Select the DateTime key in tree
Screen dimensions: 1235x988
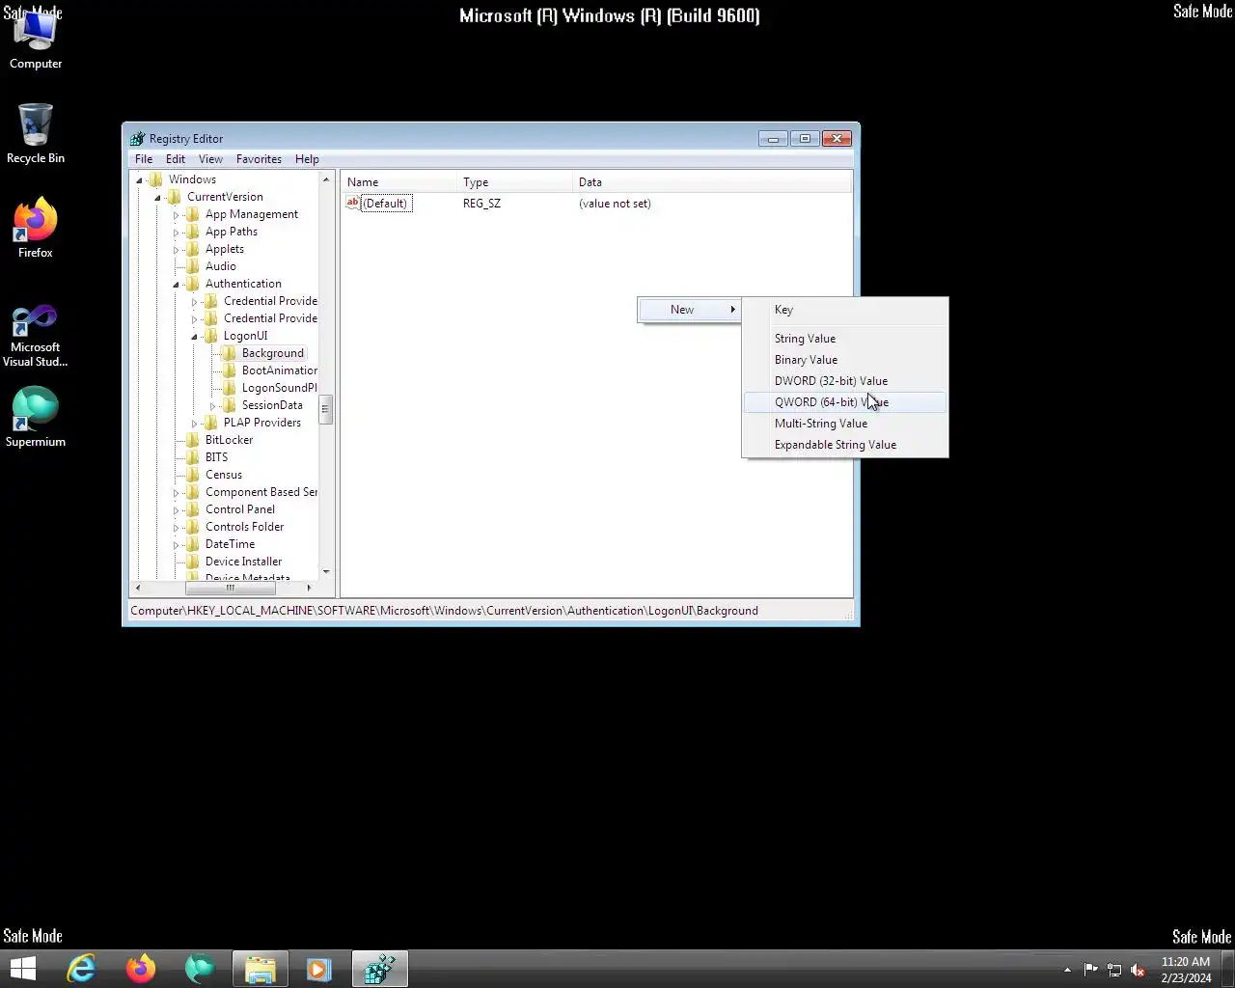(230, 544)
